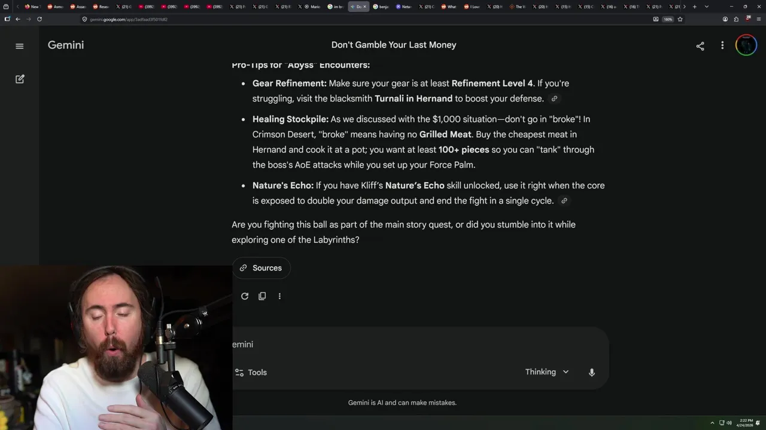Go forward with the browser forward arrow

[x=29, y=19]
